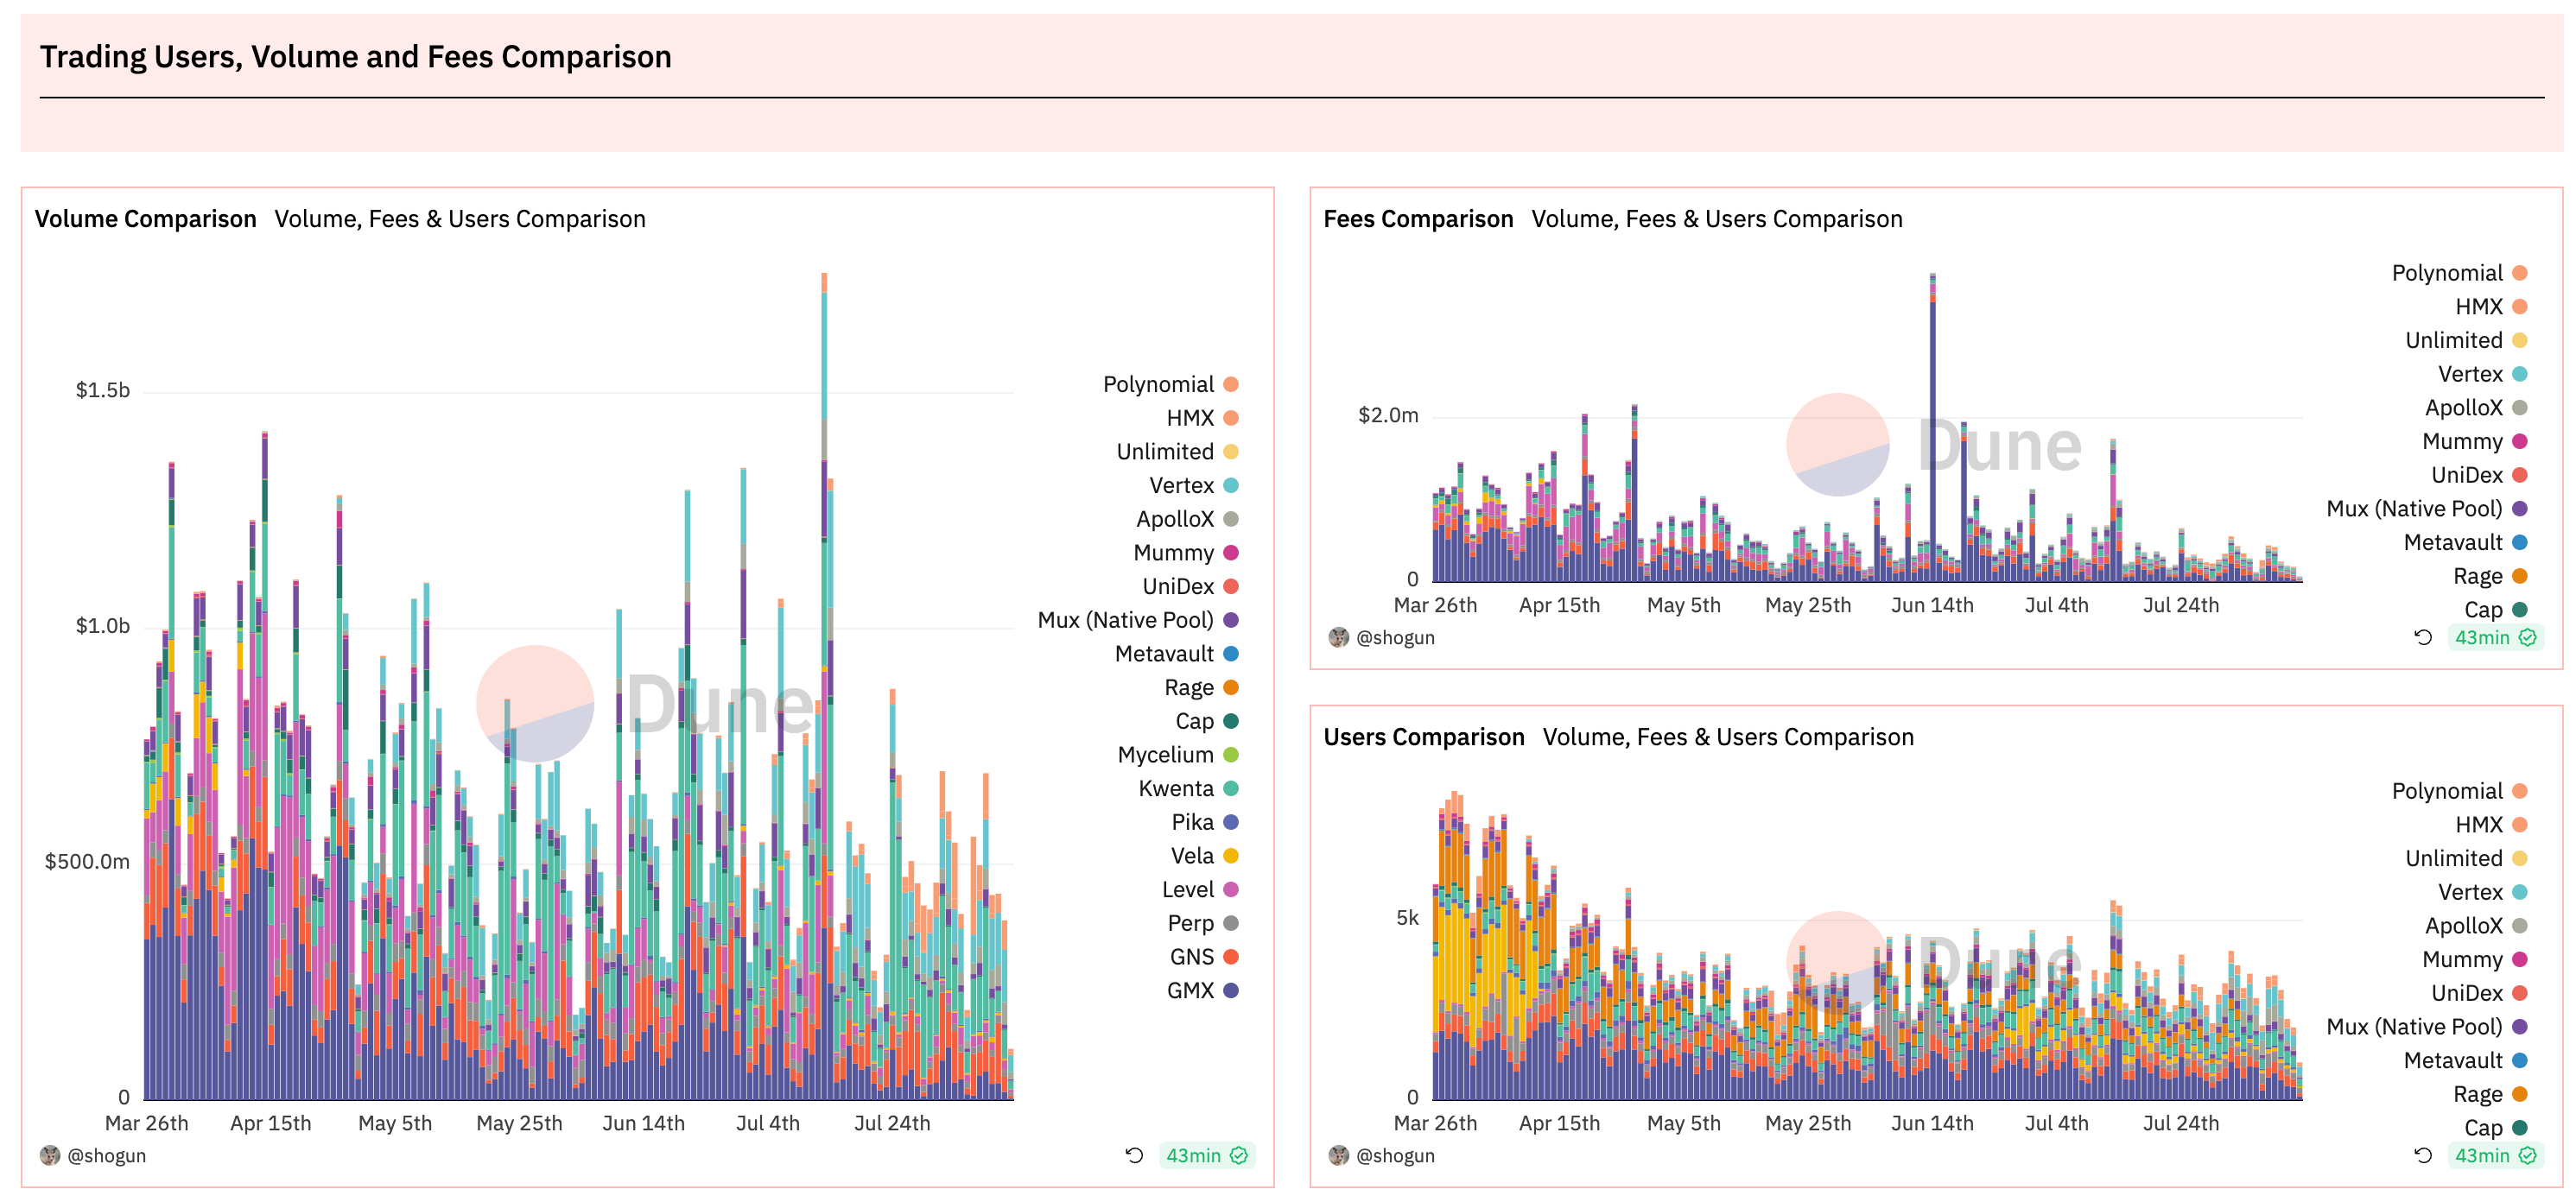Toggle Vela series in Volume legend
2576x1202 pixels.
tap(1205, 856)
